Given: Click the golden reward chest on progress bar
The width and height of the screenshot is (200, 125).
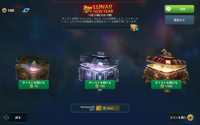Looking at the screenshot, I should coord(134,27).
